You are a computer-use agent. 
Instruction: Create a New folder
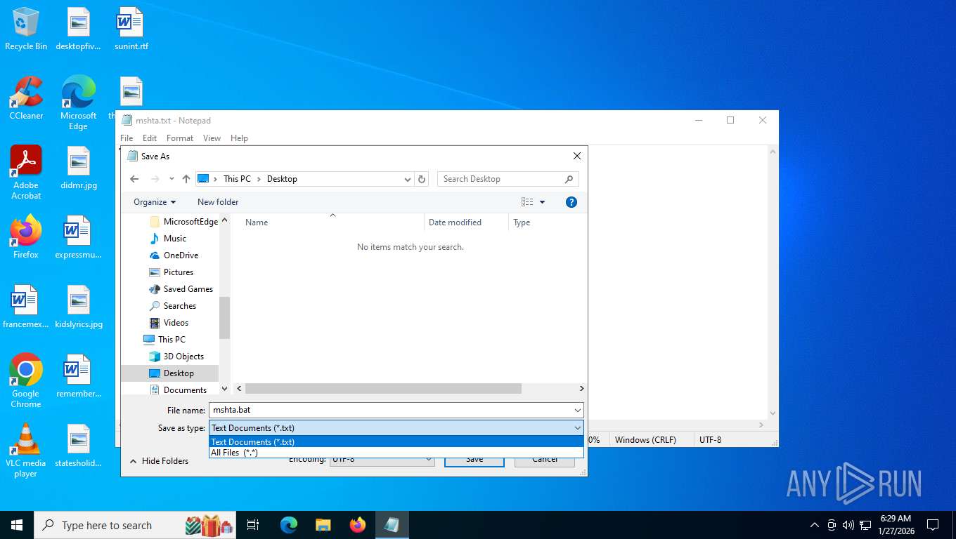pyautogui.click(x=218, y=202)
